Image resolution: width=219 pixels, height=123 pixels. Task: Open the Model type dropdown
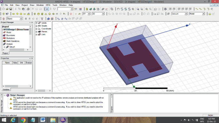point(203,14)
